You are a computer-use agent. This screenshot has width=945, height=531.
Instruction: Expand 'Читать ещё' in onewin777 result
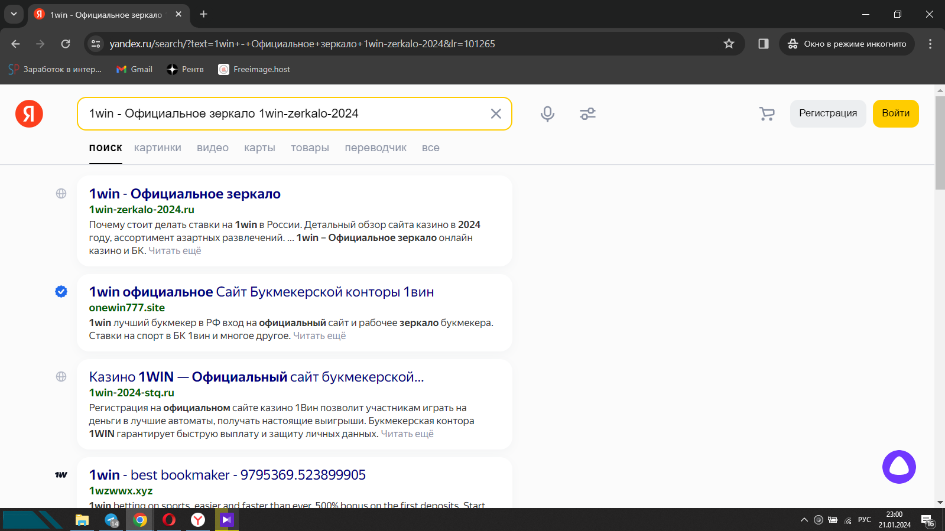[x=320, y=335]
